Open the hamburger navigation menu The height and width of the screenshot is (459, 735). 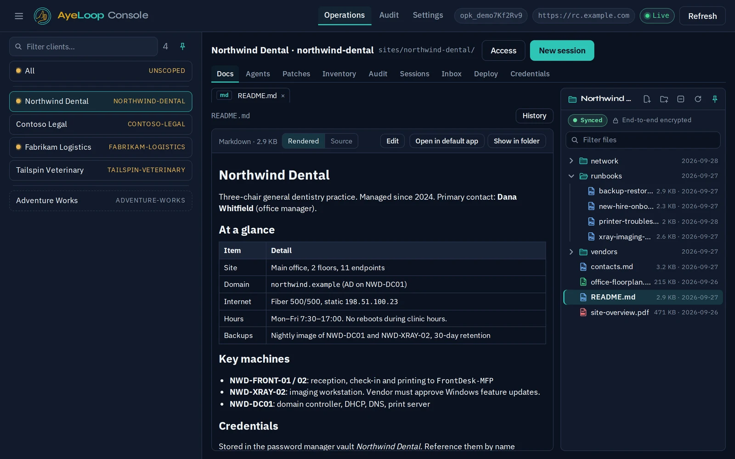[x=19, y=16]
